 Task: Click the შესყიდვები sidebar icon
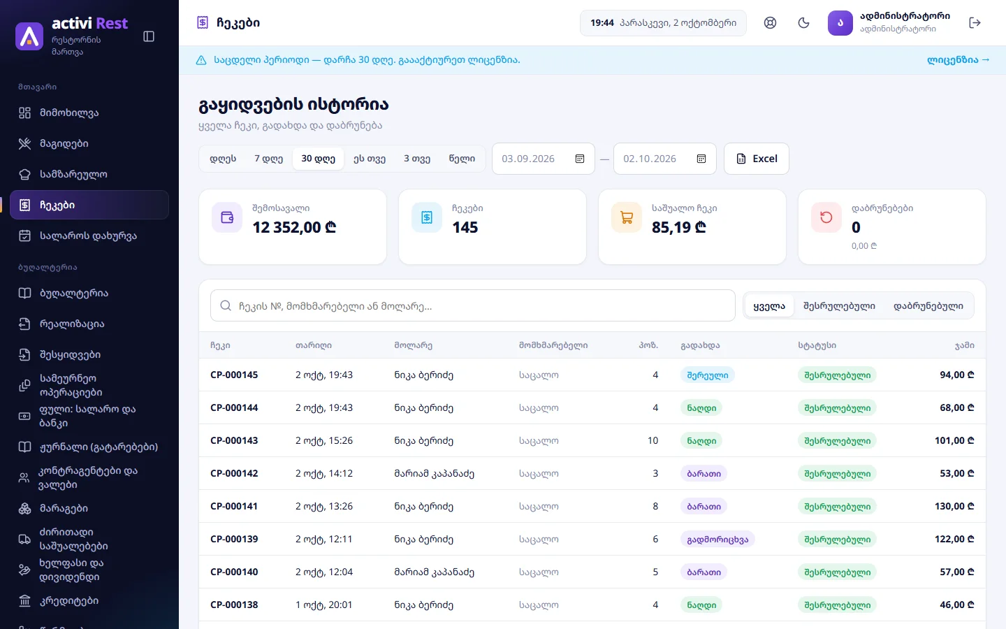point(25,354)
